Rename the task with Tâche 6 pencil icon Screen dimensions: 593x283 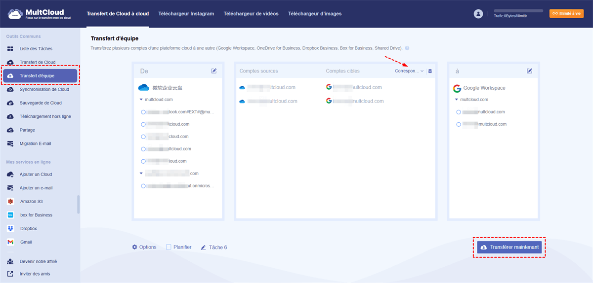click(203, 248)
